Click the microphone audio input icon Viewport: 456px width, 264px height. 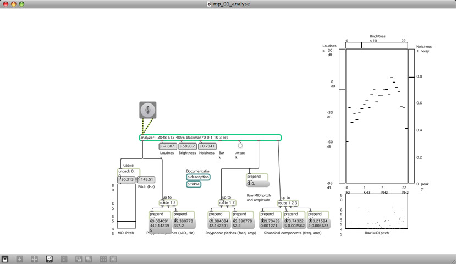click(147, 110)
